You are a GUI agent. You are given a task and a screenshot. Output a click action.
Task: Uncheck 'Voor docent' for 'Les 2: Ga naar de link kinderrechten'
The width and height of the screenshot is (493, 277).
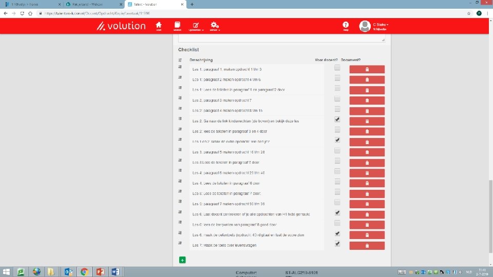(337, 120)
